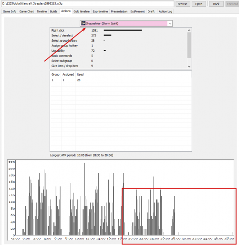
Task: Switch to the Builds tab
Action: coord(53,11)
